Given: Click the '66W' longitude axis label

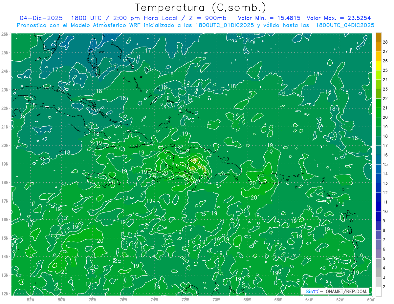Looking at the screenshot, I should tap(278, 299).
